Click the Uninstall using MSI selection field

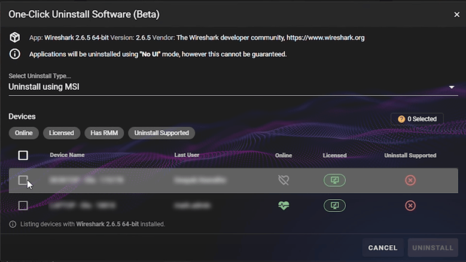(x=233, y=87)
